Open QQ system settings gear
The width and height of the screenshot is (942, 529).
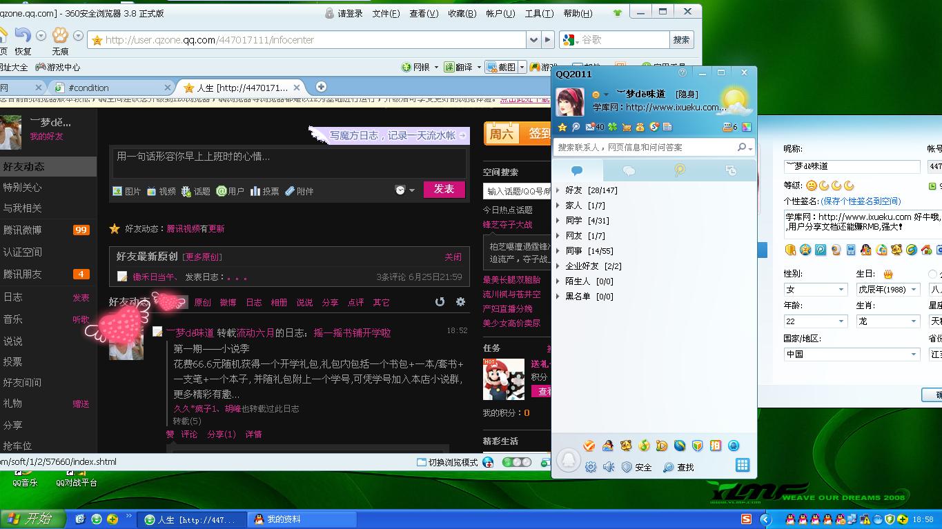point(591,467)
